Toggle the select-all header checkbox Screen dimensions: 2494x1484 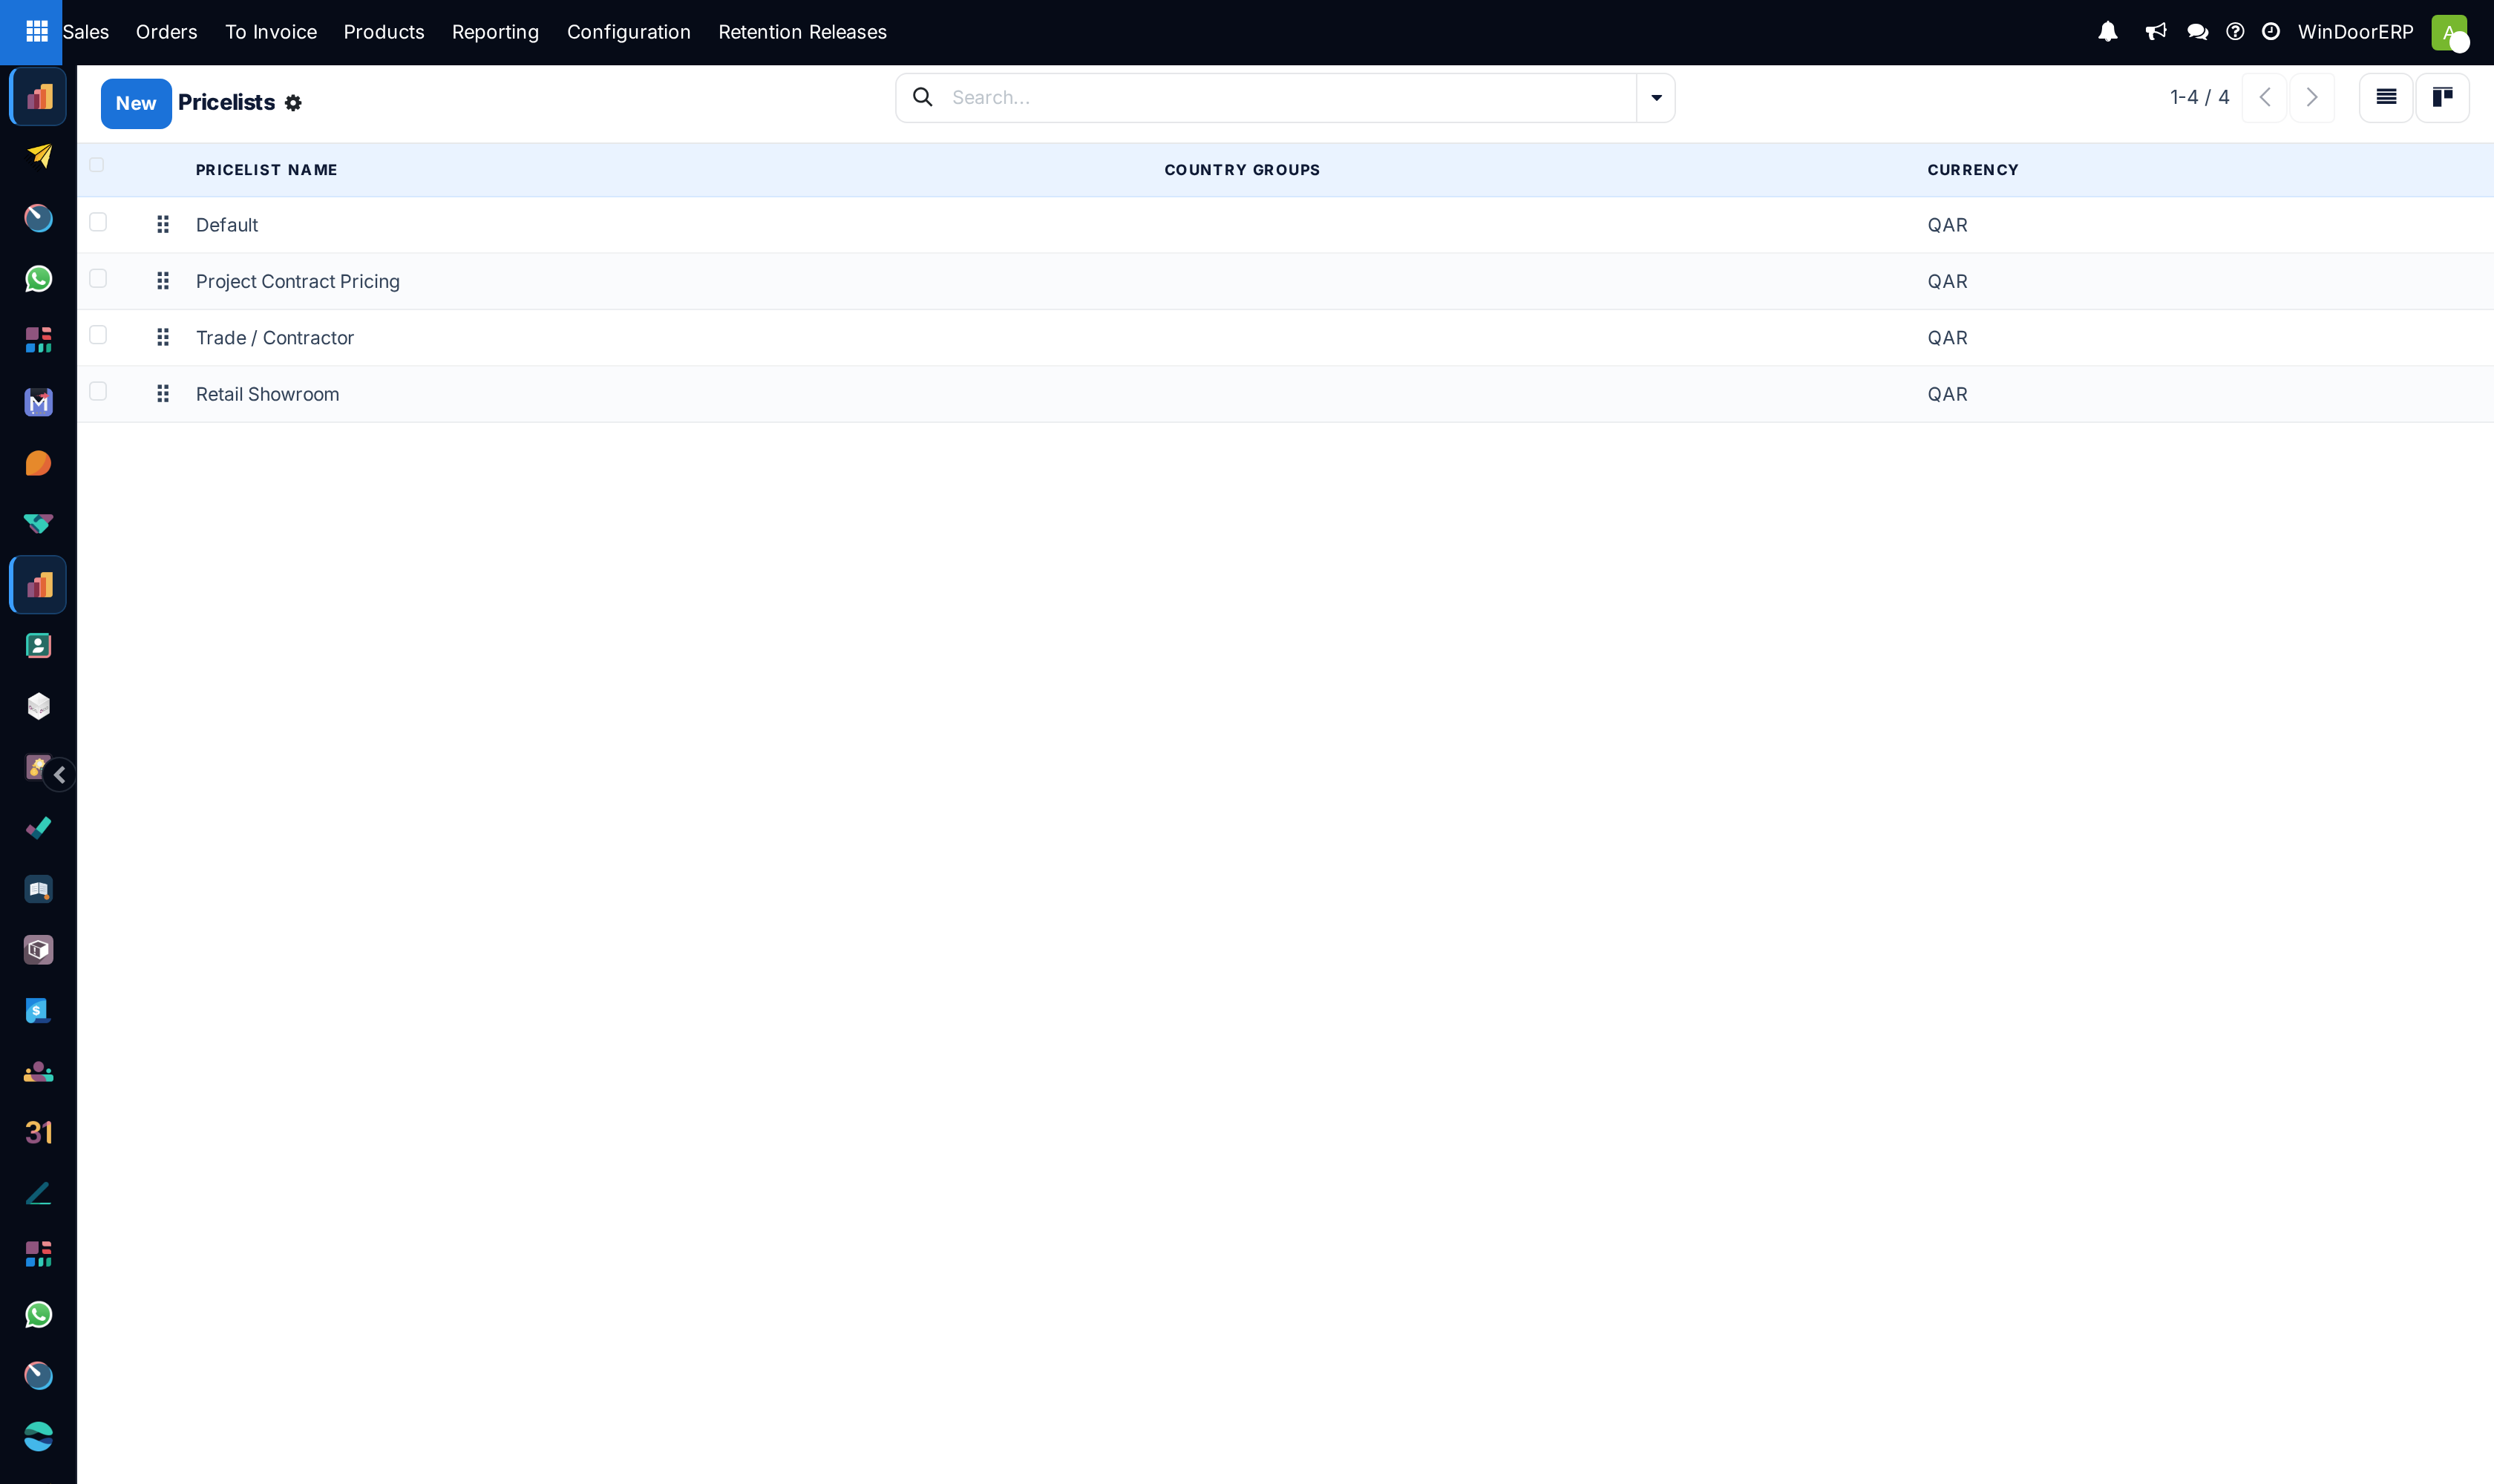[x=97, y=165]
